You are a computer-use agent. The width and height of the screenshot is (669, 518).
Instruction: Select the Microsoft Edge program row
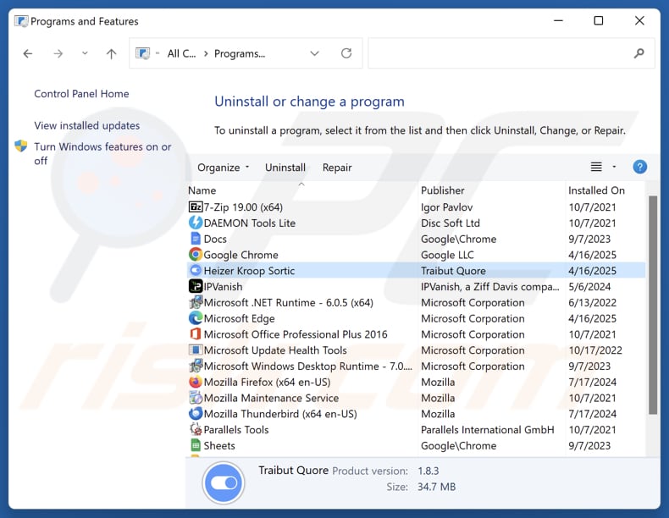point(416,318)
